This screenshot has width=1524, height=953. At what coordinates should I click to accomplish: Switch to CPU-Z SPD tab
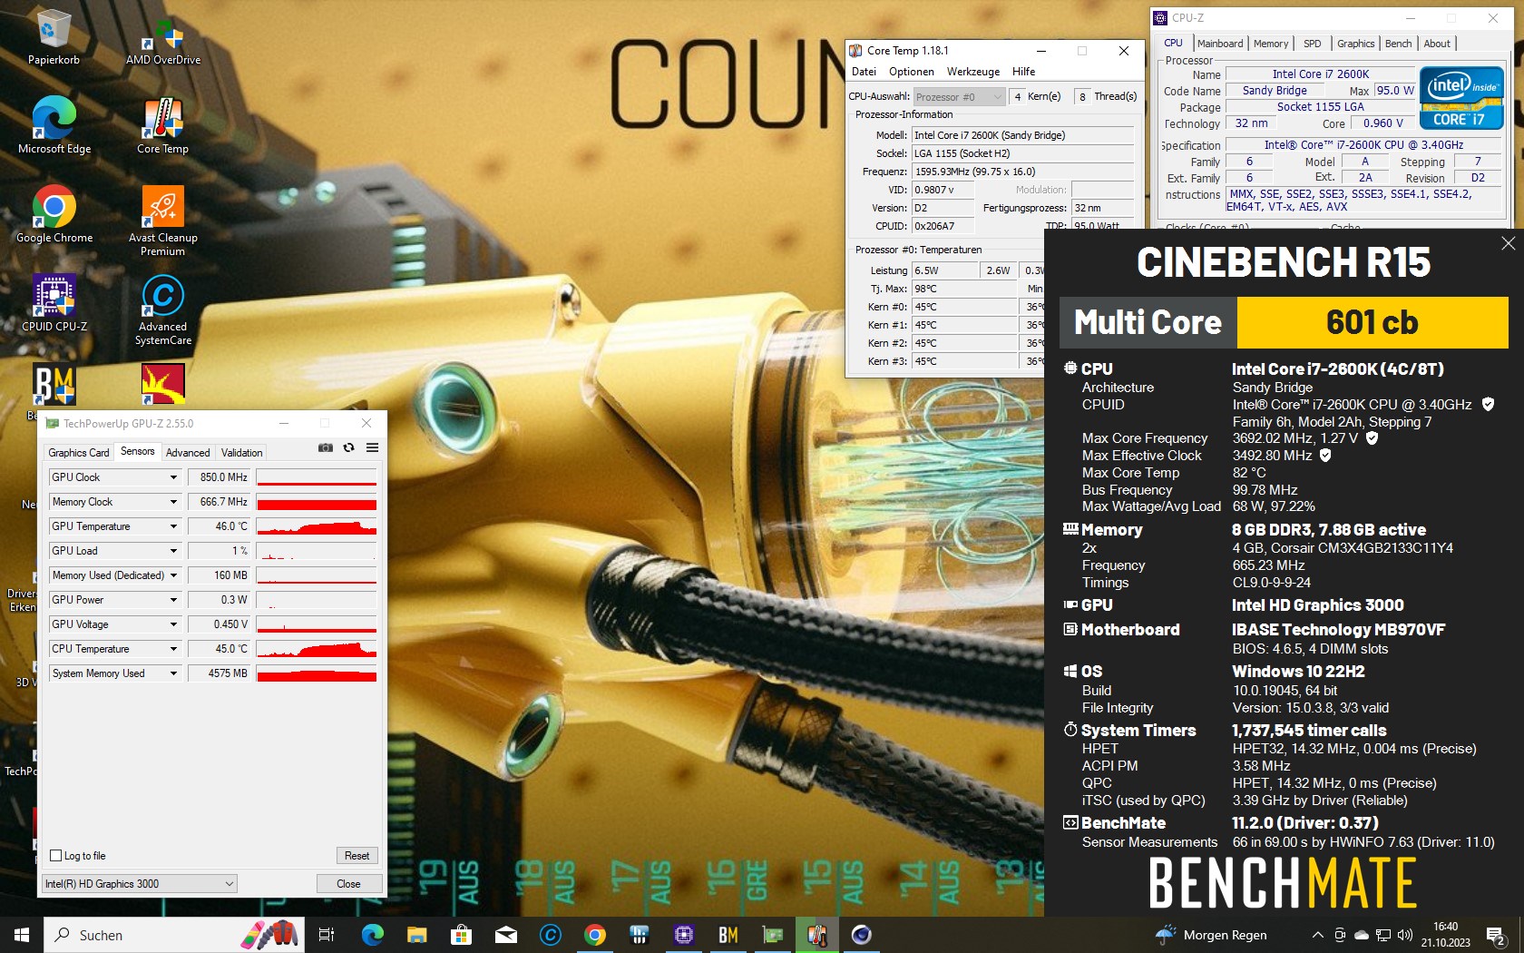pos(1312,44)
